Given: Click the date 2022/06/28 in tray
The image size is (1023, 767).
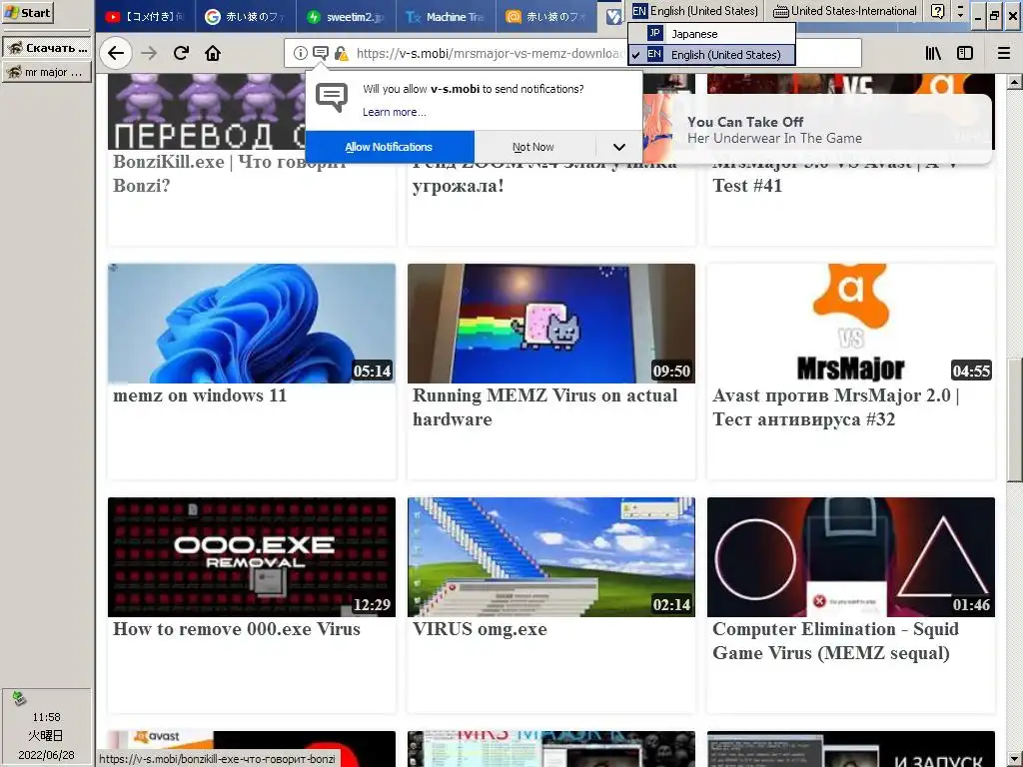Looking at the screenshot, I should 46,755.
